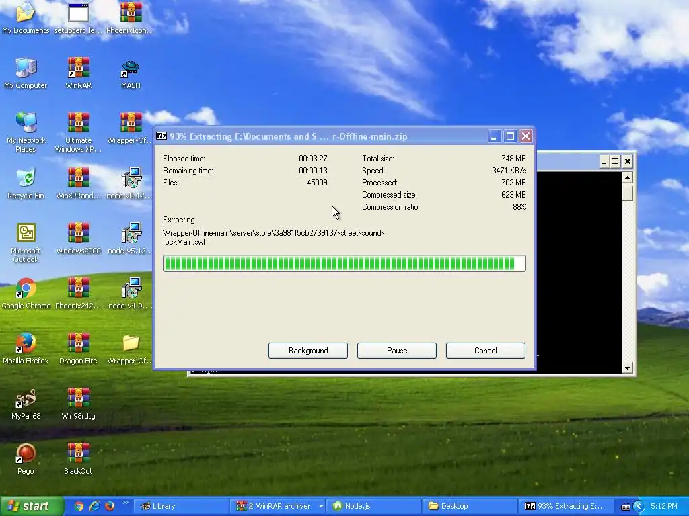Switch to Library taskbar button
This screenshot has height=516, width=689.
pyautogui.click(x=180, y=506)
